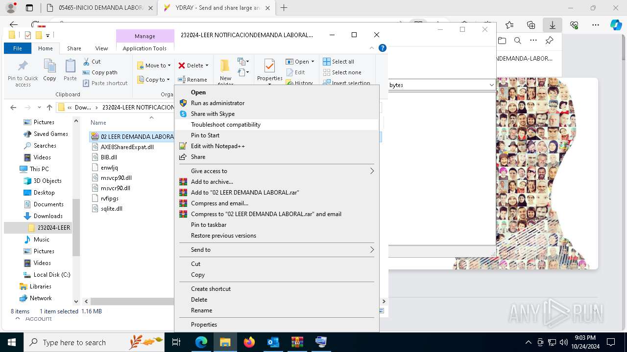Click the Copy ribbon icon
The height and width of the screenshot is (352, 627).
[x=49, y=70]
